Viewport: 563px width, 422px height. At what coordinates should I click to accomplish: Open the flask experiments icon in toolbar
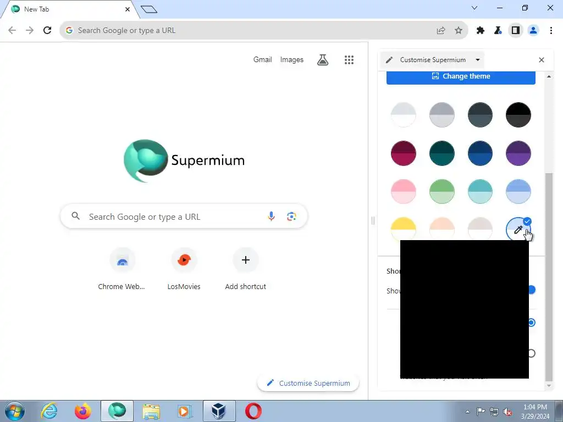498,31
